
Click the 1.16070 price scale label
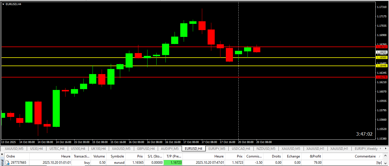(x=382, y=92)
